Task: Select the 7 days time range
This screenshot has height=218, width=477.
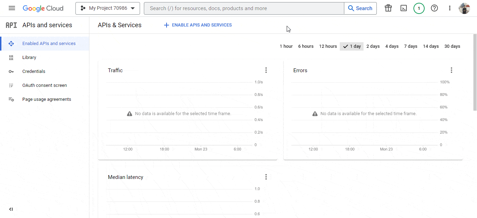Action: [411, 46]
